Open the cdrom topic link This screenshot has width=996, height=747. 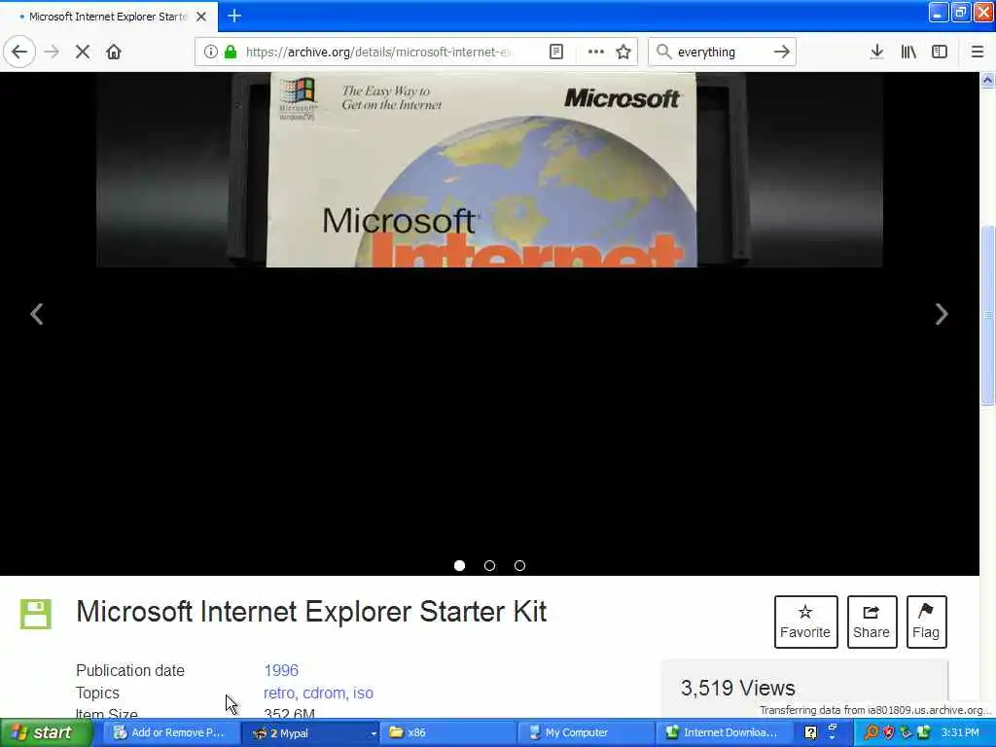pyautogui.click(x=325, y=693)
